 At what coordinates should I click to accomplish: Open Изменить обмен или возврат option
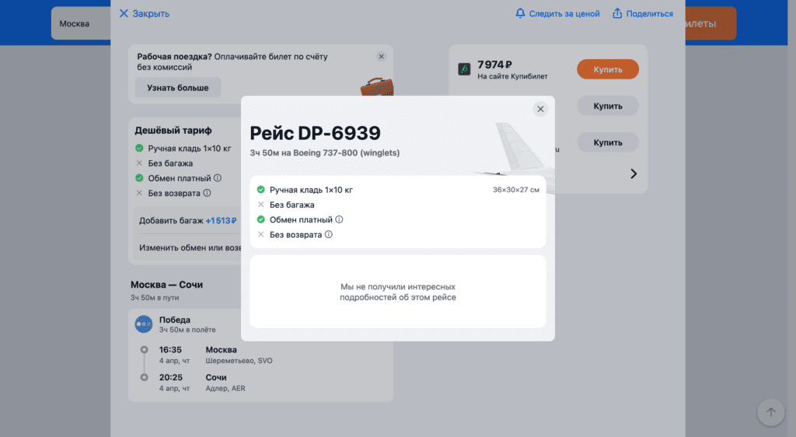coord(190,248)
